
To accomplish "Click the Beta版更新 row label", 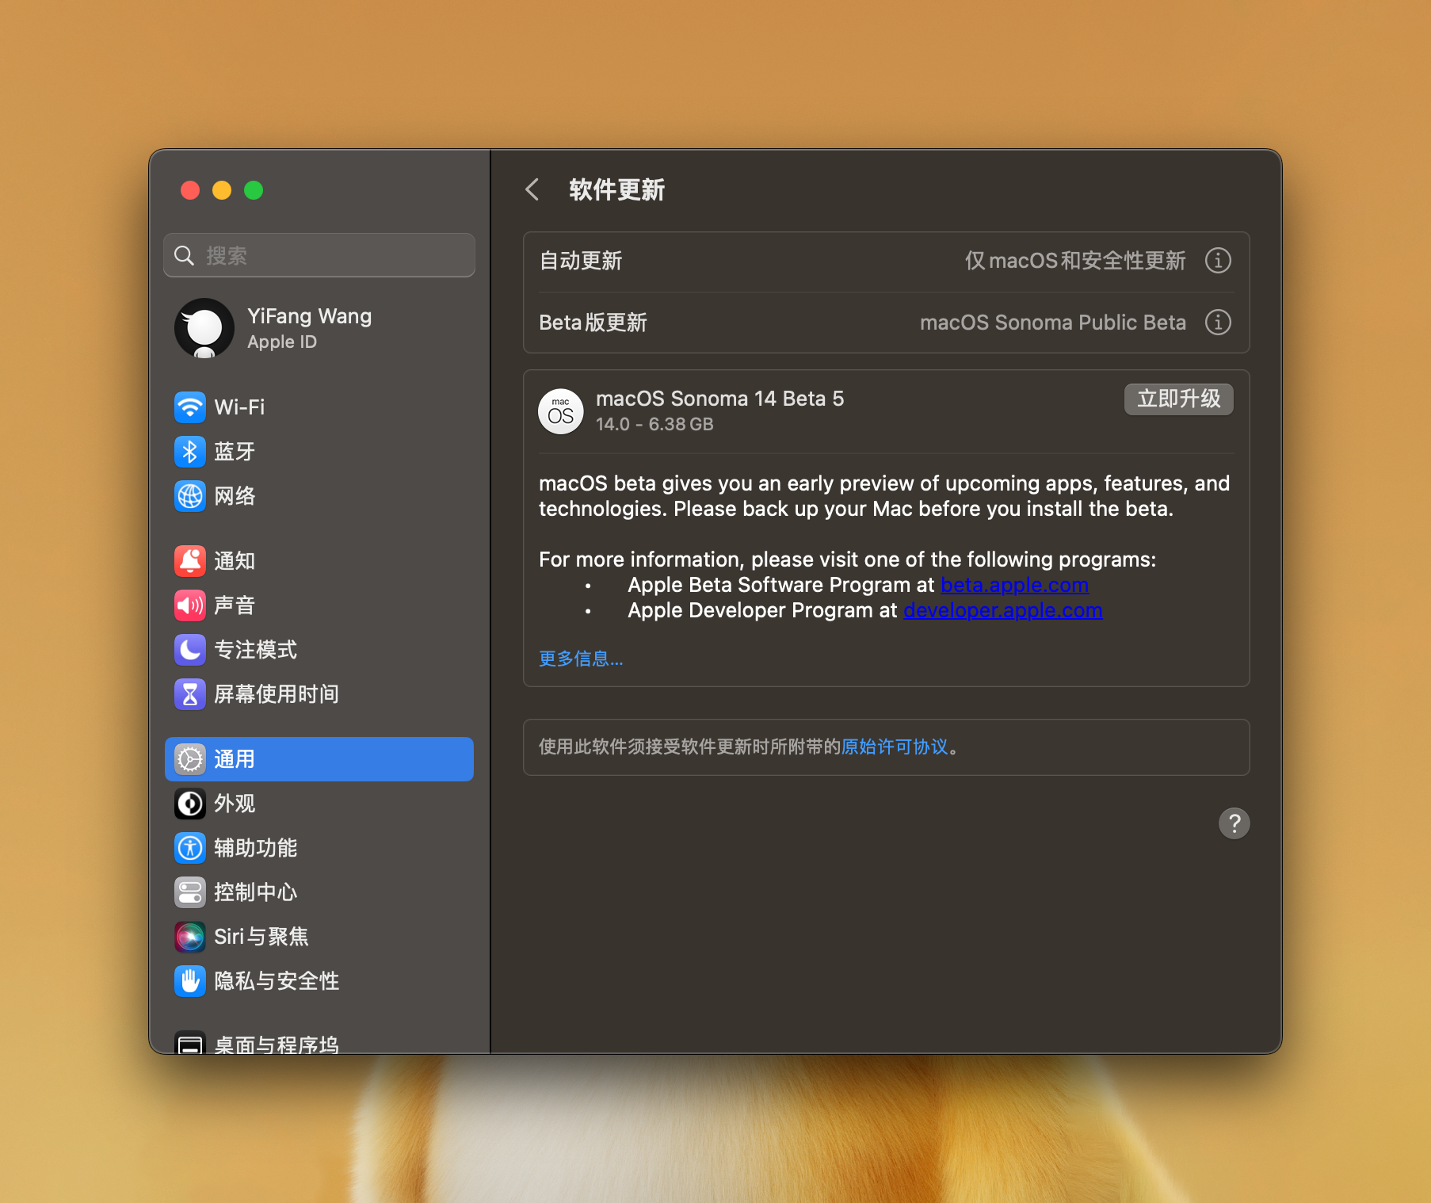I will point(593,323).
